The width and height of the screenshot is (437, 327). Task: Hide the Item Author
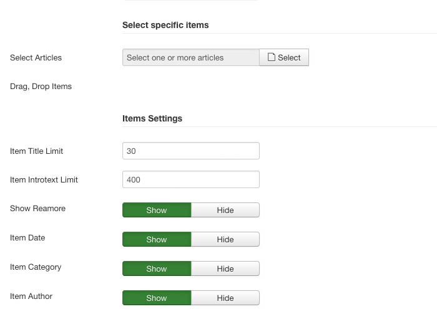225,298
